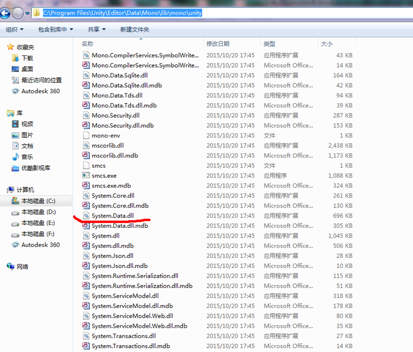This screenshot has height=352, width=413.
Task: Sort by the 大小 column header
Action: tap(327, 44)
